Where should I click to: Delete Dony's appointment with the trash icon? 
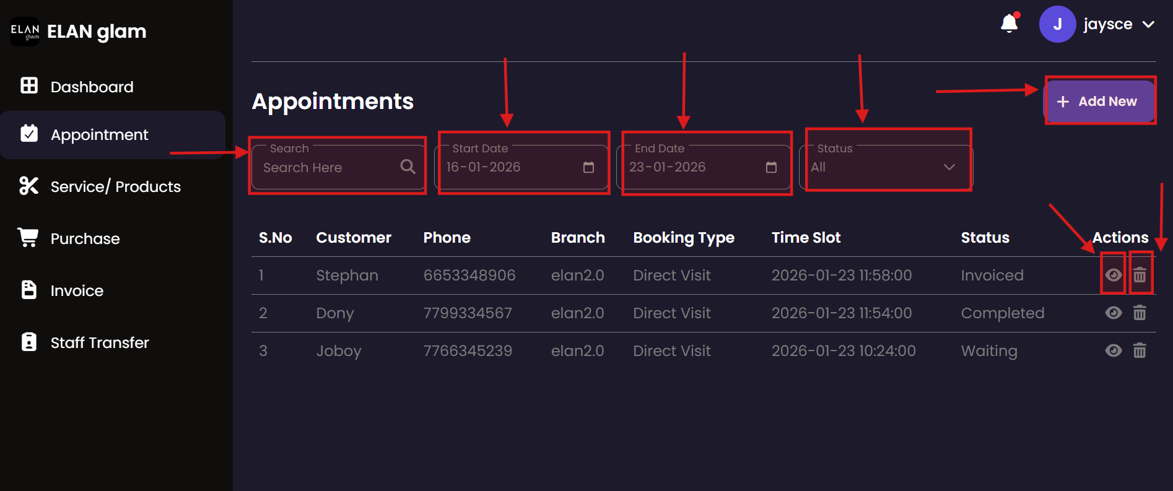[x=1140, y=313]
